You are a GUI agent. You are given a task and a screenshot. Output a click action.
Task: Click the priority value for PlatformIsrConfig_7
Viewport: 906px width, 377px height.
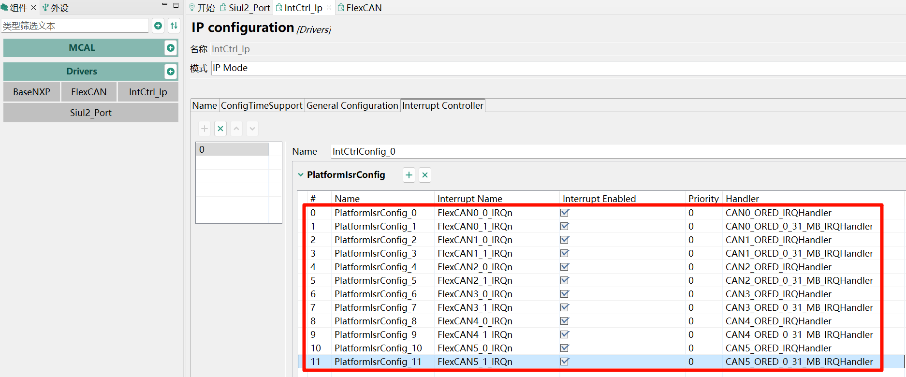pos(691,307)
